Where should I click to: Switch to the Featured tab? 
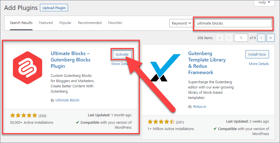point(46,23)
